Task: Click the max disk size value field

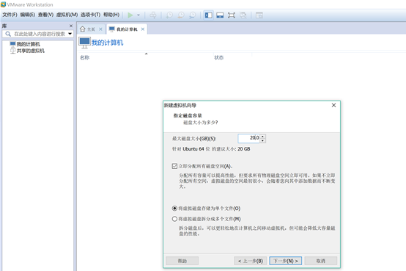Action: 248,138
